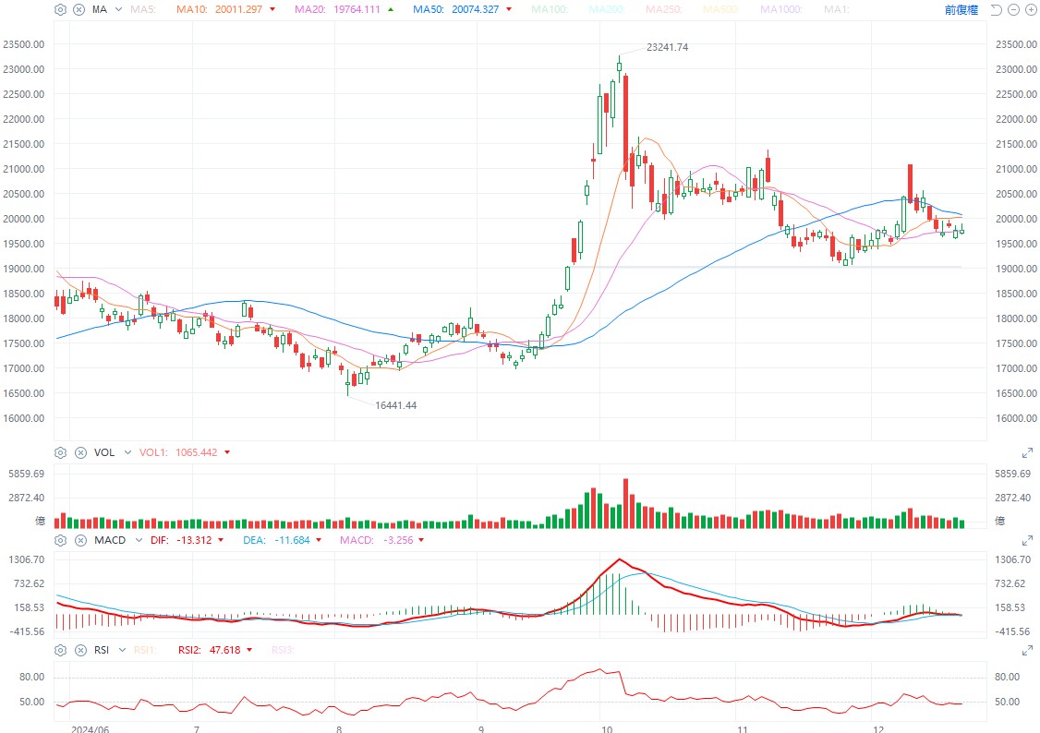Click the candlestick at the 23241.74 peak

(x=619, y=66)
